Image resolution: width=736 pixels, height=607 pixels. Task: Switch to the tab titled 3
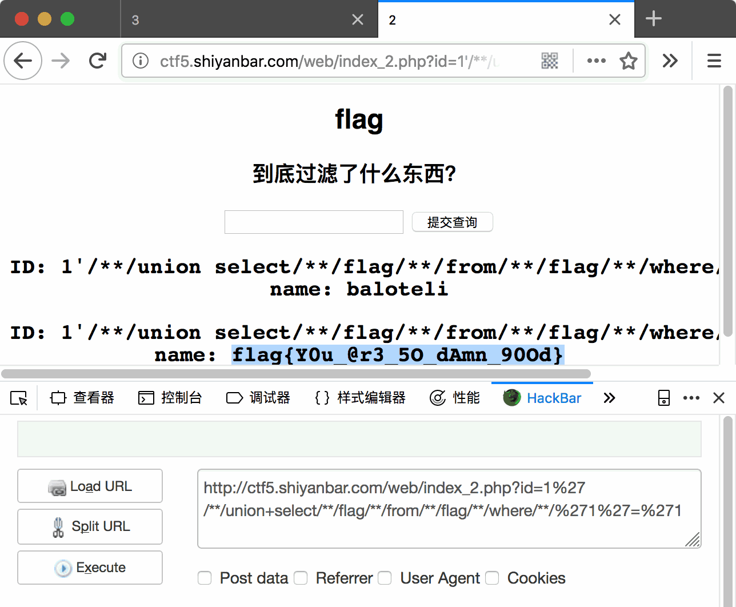[249, 19]
